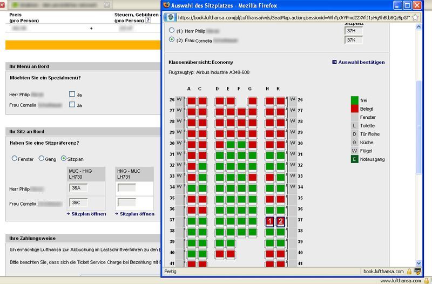This screenshot has height=284, width=432.
Task: Pick free seat 31D in Economy
Action: click(x=220, y=155)
